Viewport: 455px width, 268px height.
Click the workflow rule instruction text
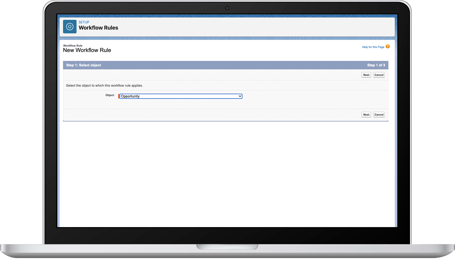[x=104, y=85]
